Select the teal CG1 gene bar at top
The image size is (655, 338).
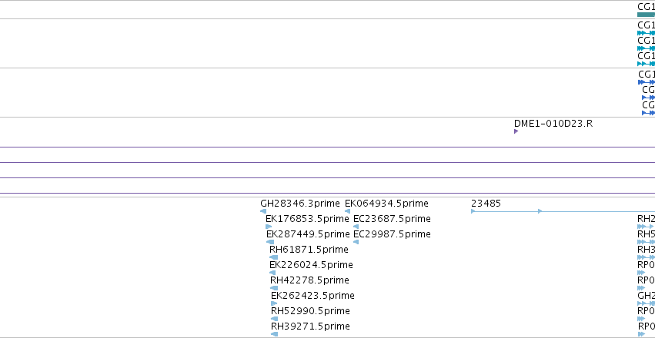[647, 15]
